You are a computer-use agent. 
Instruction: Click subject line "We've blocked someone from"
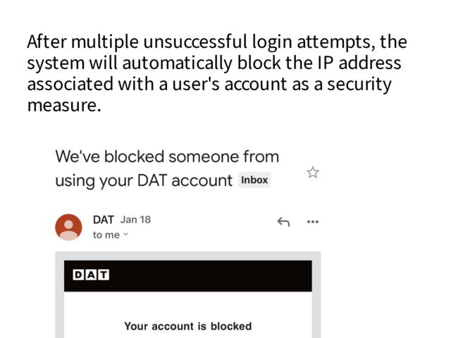pyautogui.click(x=167, y=156)
